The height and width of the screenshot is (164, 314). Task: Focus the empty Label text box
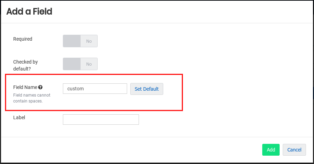tap(101, 120)
